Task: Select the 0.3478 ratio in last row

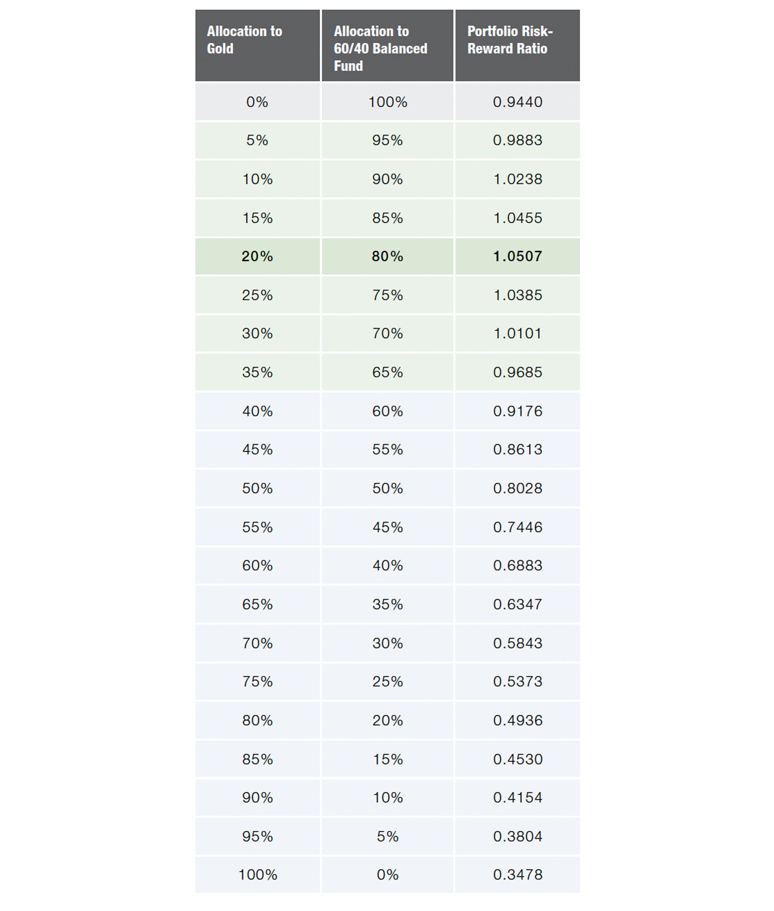Action: click(x=517, y=875)
